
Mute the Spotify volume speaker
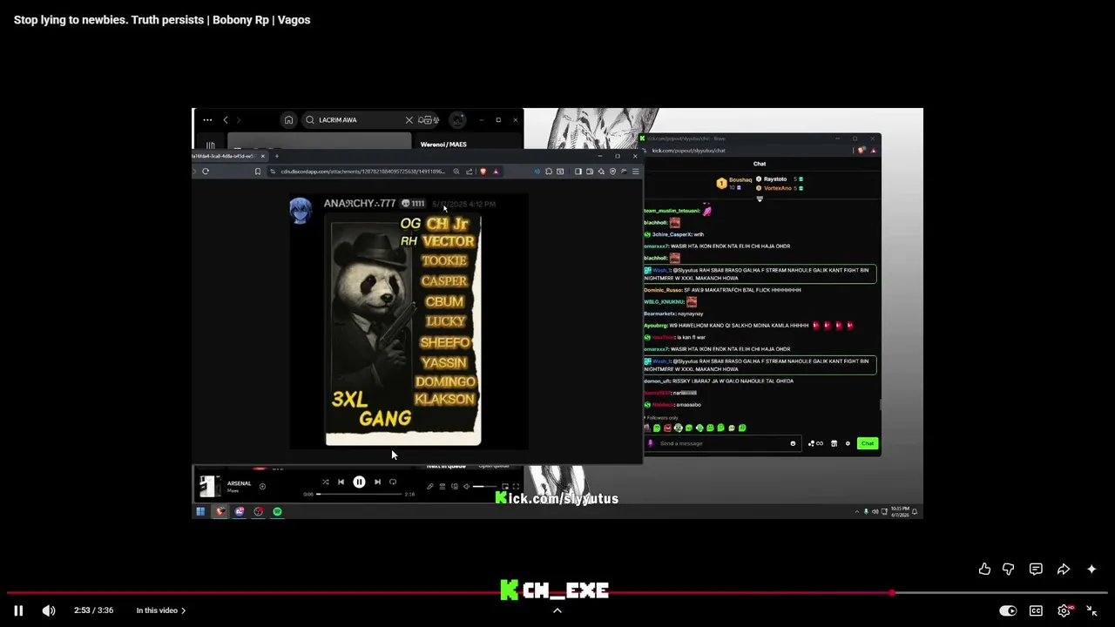point(466,486)
